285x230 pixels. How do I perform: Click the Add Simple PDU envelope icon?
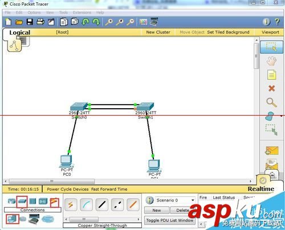pyautogui.click(x=272, y=150)
